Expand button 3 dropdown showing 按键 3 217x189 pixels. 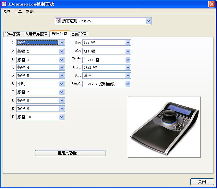coord(62,60)
